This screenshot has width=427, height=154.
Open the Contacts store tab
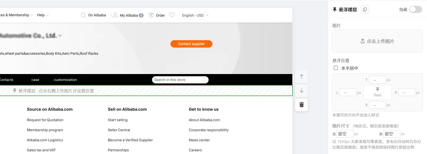[6, 80]
